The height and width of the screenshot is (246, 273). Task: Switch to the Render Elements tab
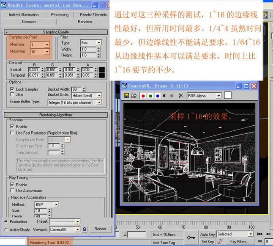(93, 15)
